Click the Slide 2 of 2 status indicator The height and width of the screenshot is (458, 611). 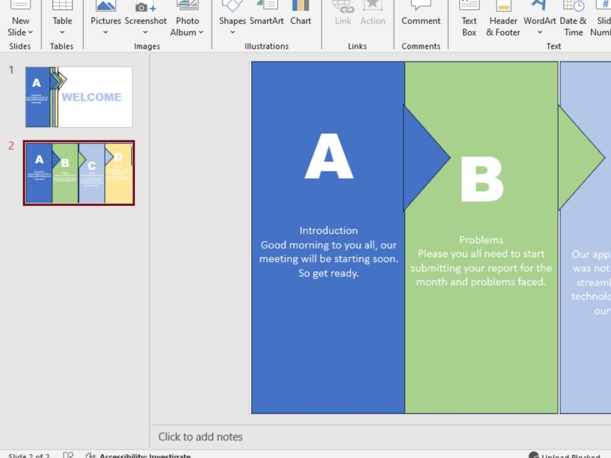[x=29, y=456]
